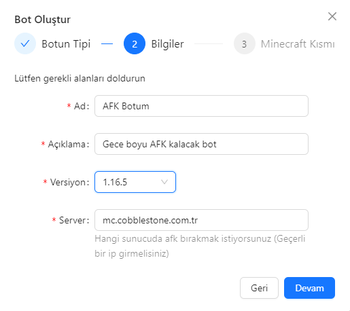The height and width of the screenshot is (311, 350).
Task: Click the Botun Tipi step label
Action: pyautogui.click(x=66, y=44)
